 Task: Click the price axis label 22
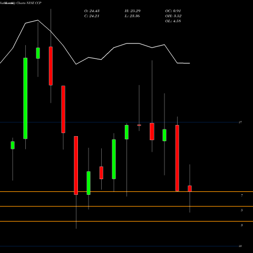pos(240,246)
